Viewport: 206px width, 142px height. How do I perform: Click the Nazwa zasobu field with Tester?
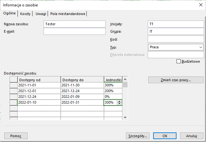[74, 24]
